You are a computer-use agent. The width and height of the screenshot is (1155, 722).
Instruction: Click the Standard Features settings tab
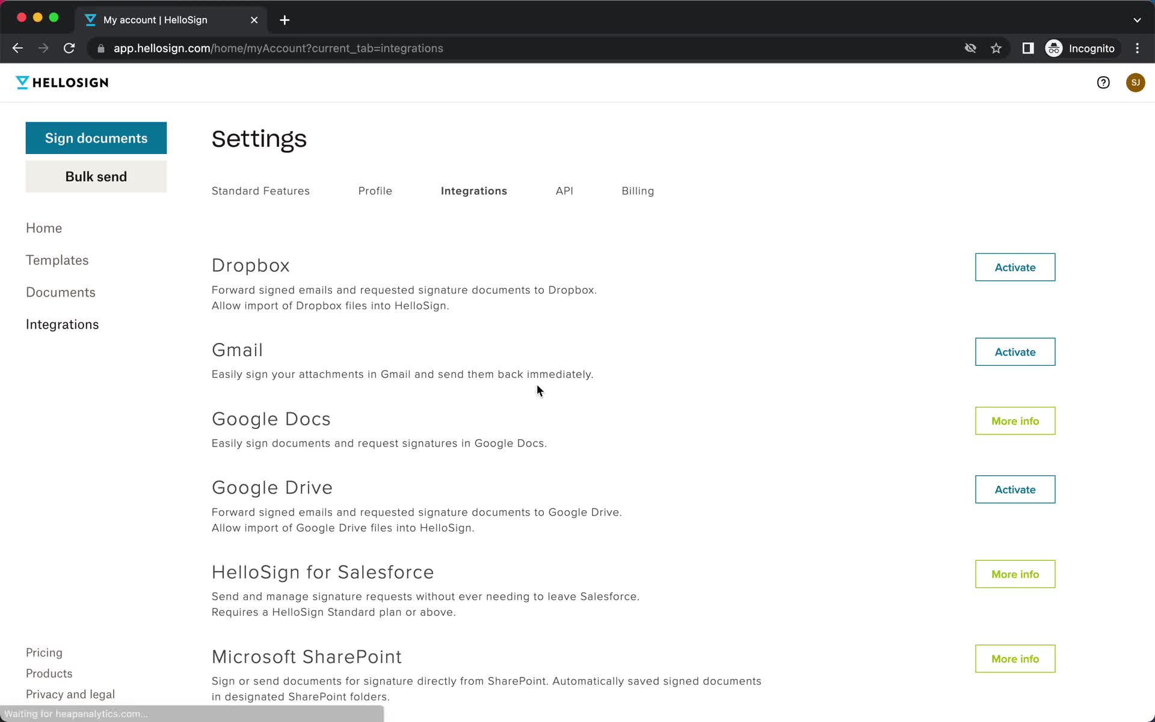click(x=260, y=191)
